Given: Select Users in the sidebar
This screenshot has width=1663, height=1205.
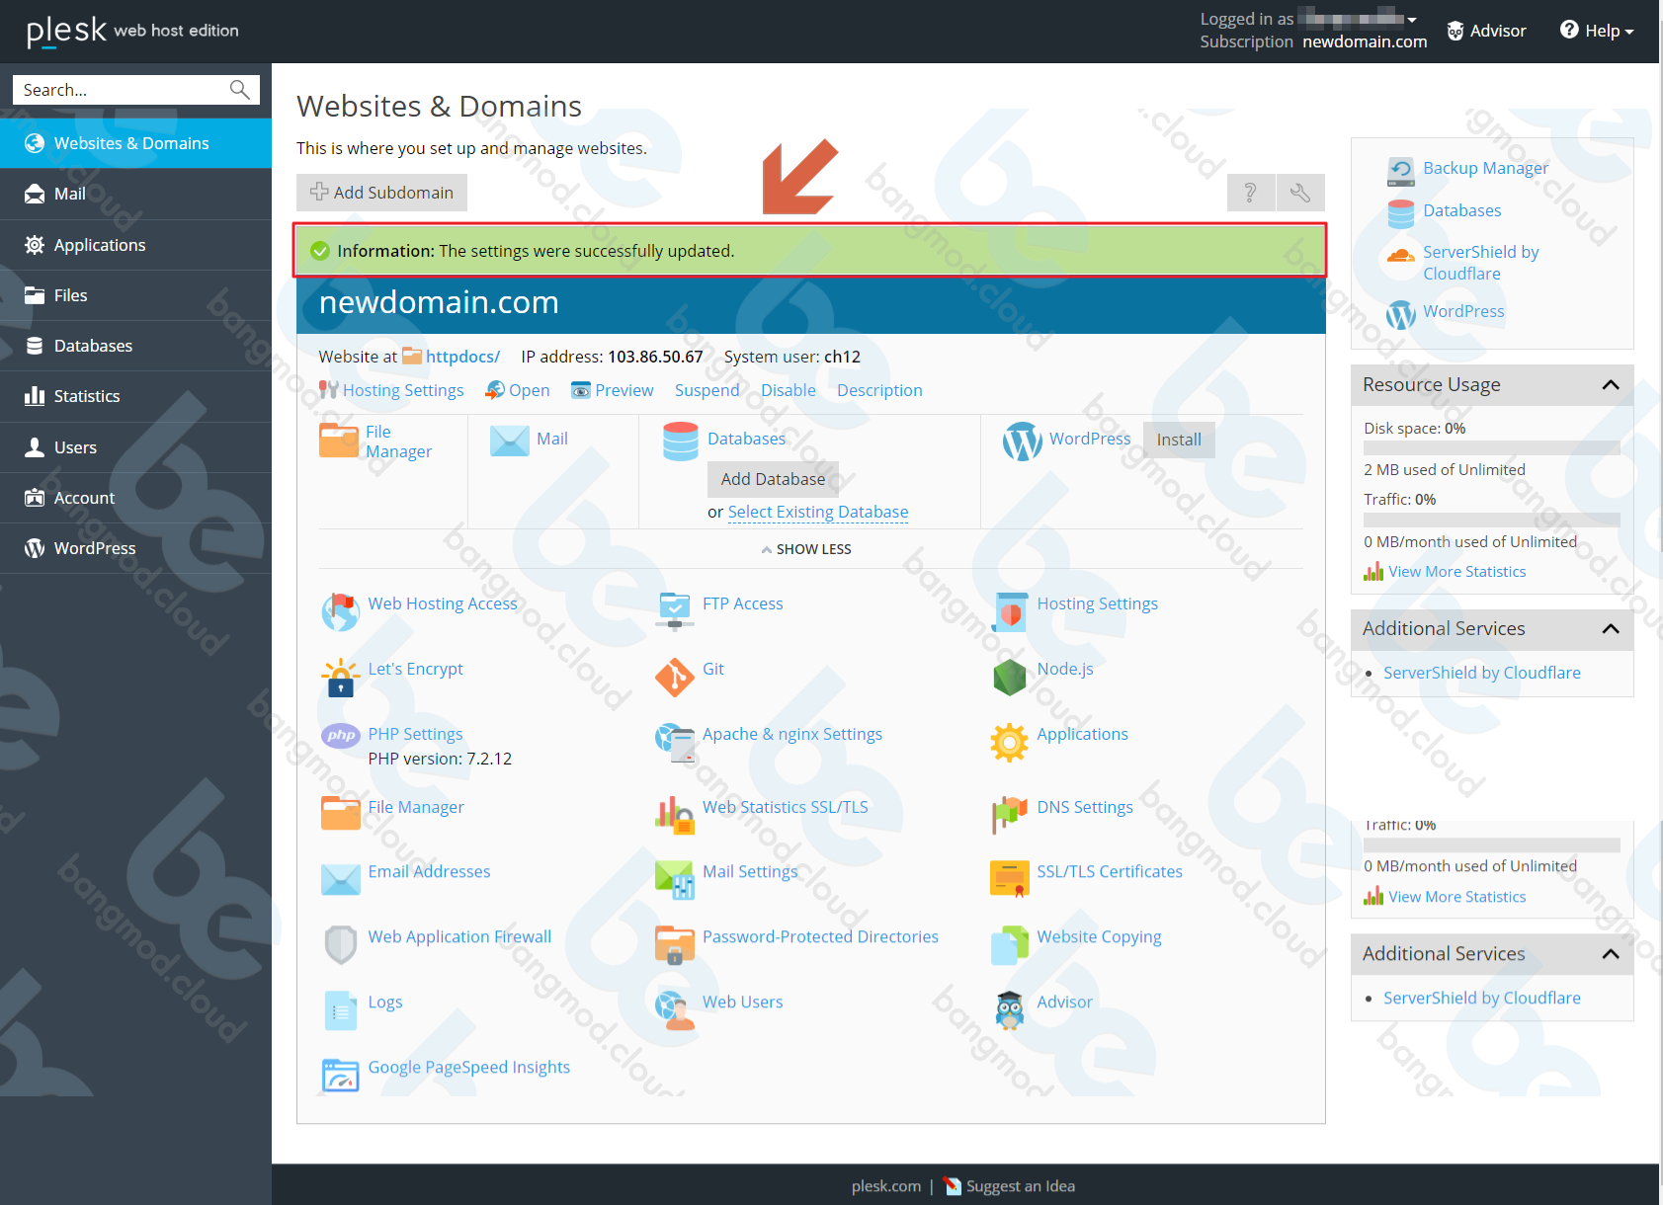Looking at the screenshot, I should point(135,447).
